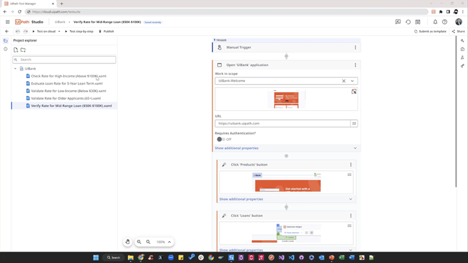Go back with the toolbar arrow
Image resolution: width=468 pixels, height=263 pixels.
click(7, 31)
